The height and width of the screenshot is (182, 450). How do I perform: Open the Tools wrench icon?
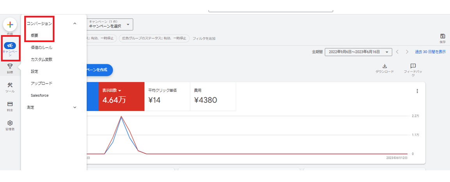pyautogui.click(x=10, y=86)
